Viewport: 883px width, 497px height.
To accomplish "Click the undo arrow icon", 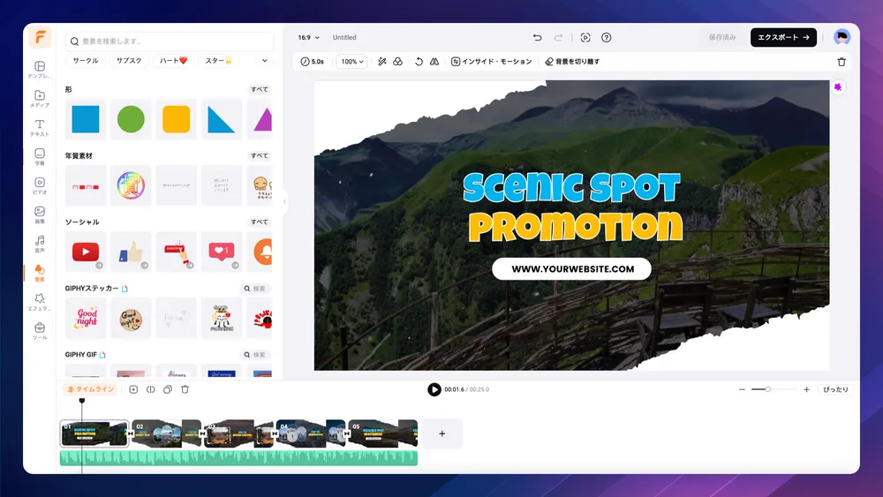I will click(537, 38).
